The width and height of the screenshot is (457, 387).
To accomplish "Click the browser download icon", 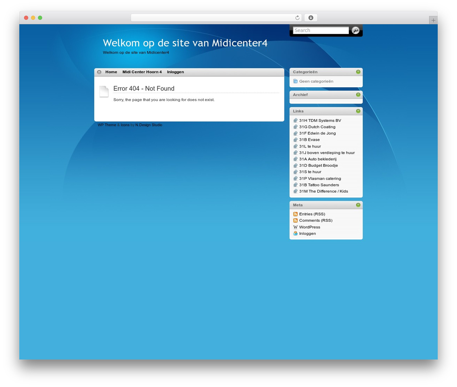I will coord(311,18).
